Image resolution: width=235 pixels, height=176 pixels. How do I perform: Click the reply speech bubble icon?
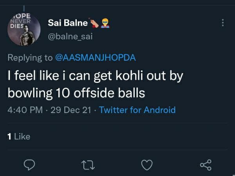click(30, 165)
